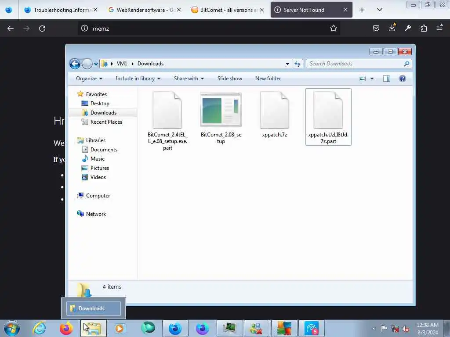This screenshot has height=337, width=450.
Task: Open the Share with menu
Action: pyautogui.click(x=189, y=79)
